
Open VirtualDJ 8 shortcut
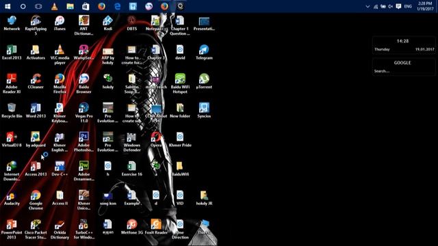click(x=12, y=139)
